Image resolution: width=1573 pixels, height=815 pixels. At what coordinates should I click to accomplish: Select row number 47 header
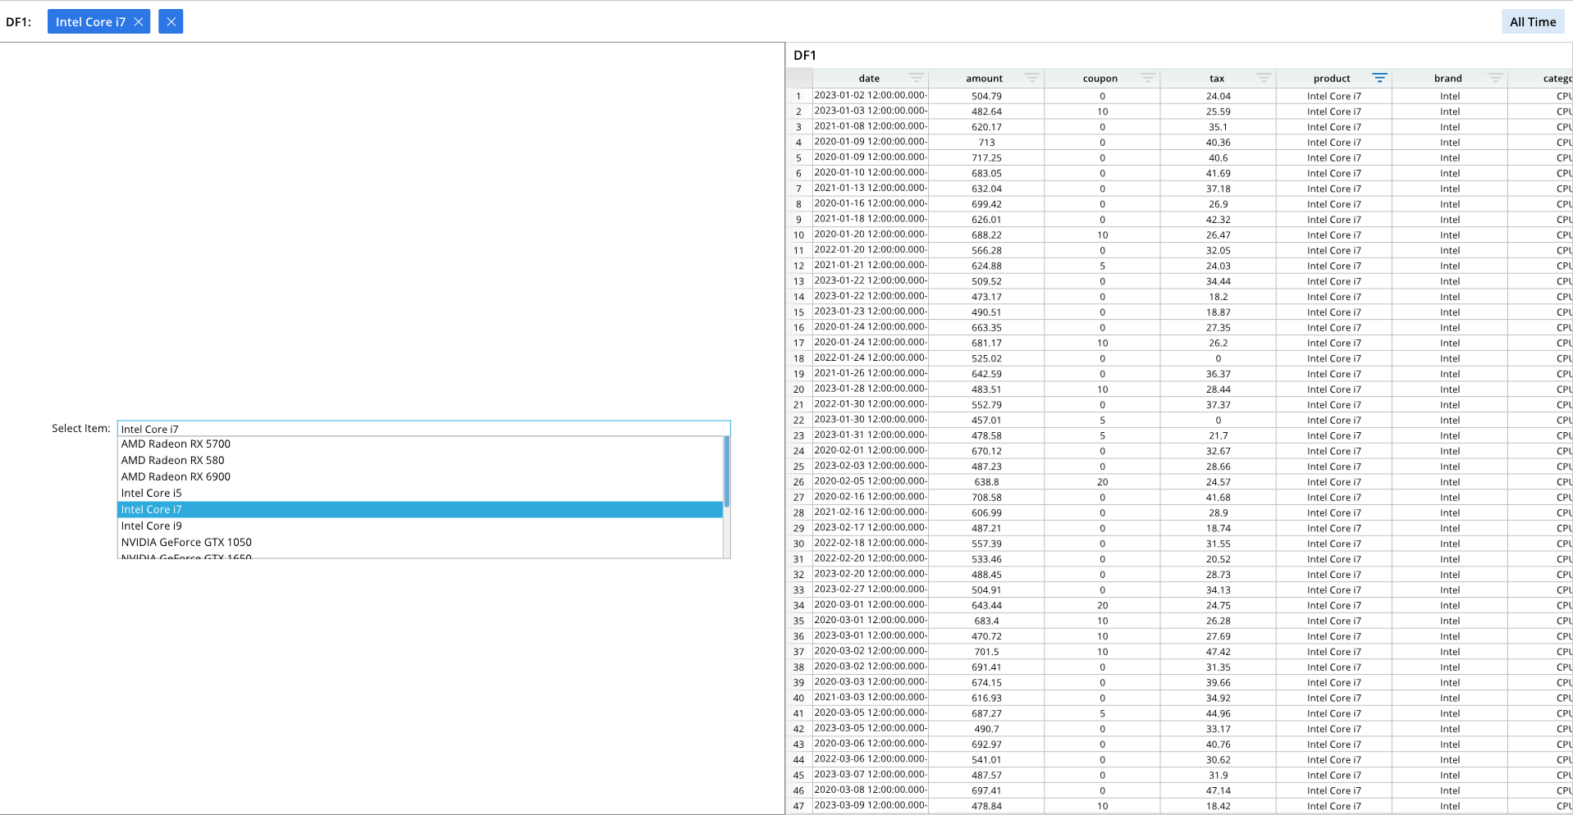coord(798,806)
